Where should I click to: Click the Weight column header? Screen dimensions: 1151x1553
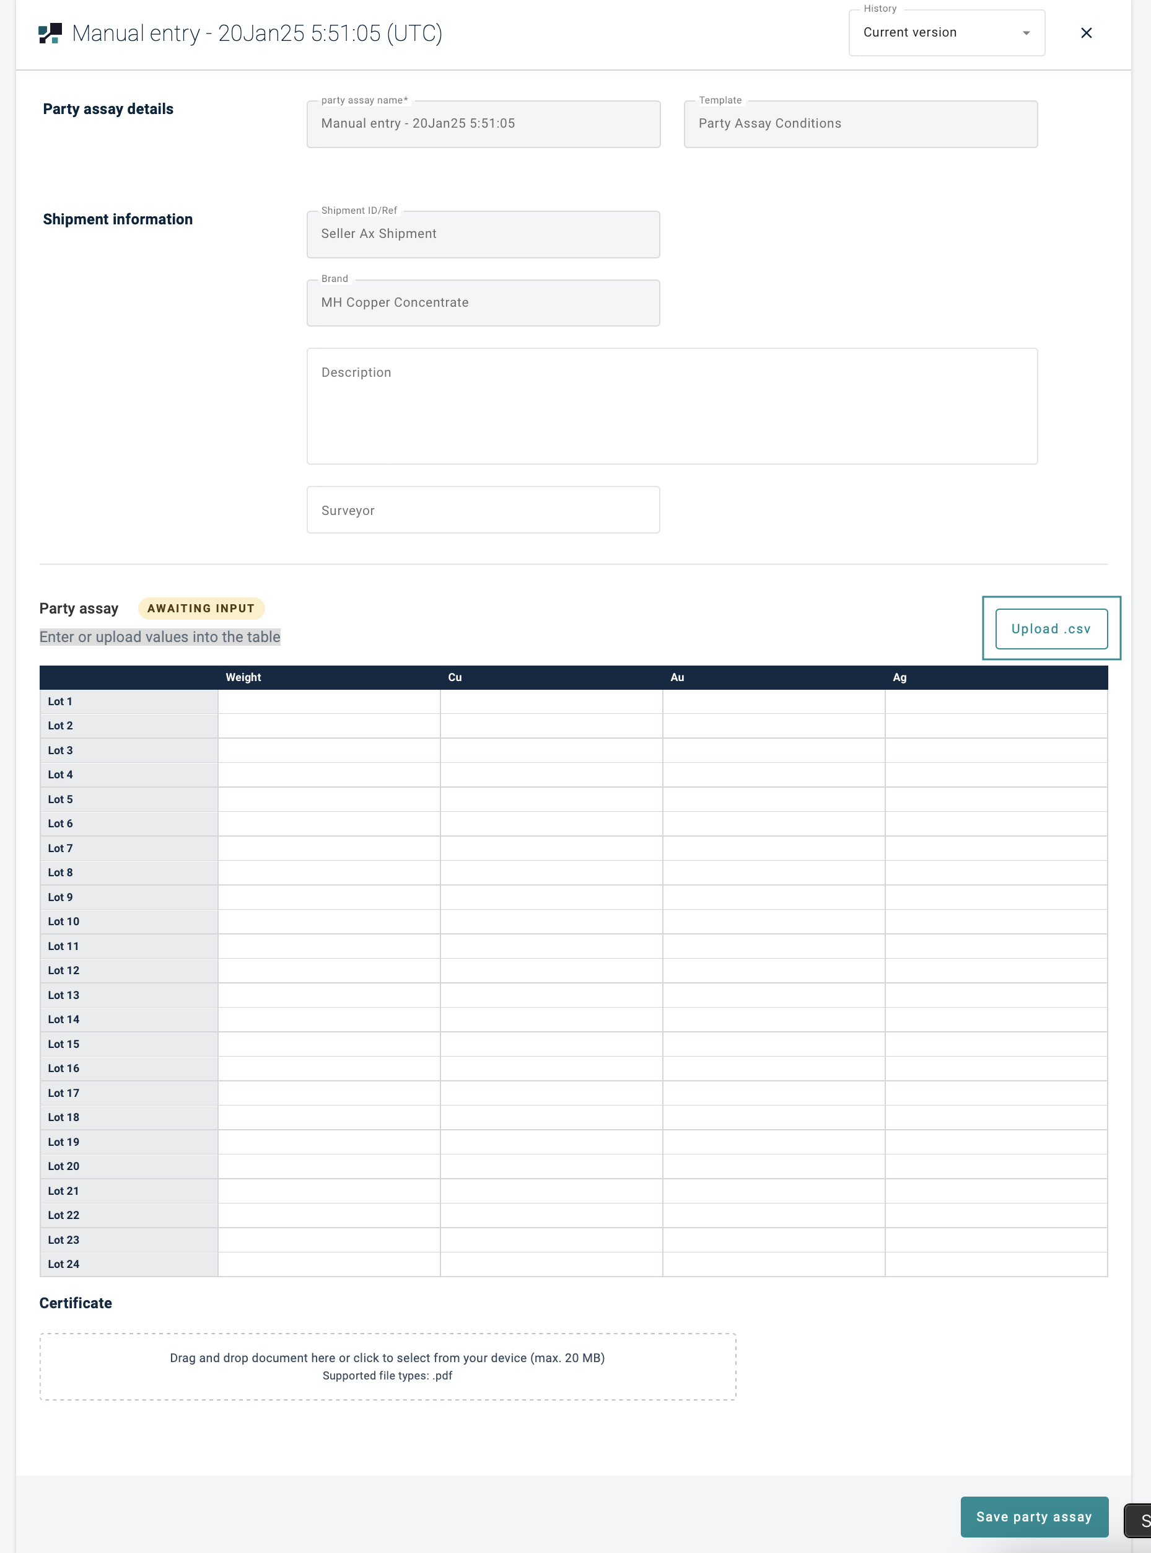(243, 677)
